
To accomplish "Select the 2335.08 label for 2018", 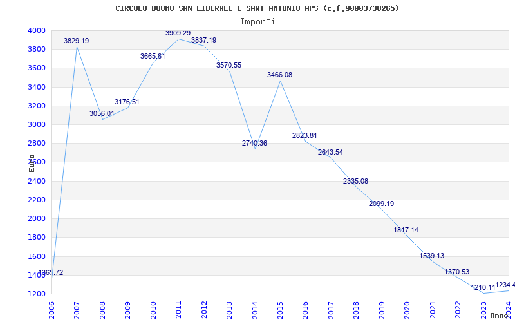I will (356, 181).
